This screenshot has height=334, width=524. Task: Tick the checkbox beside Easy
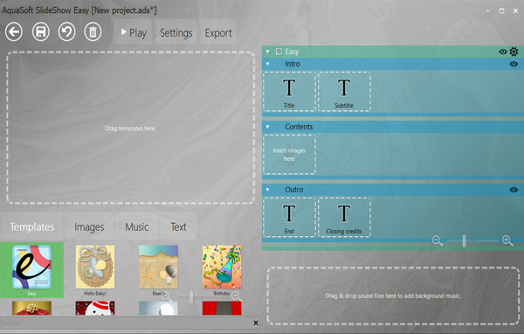point(279,52)
